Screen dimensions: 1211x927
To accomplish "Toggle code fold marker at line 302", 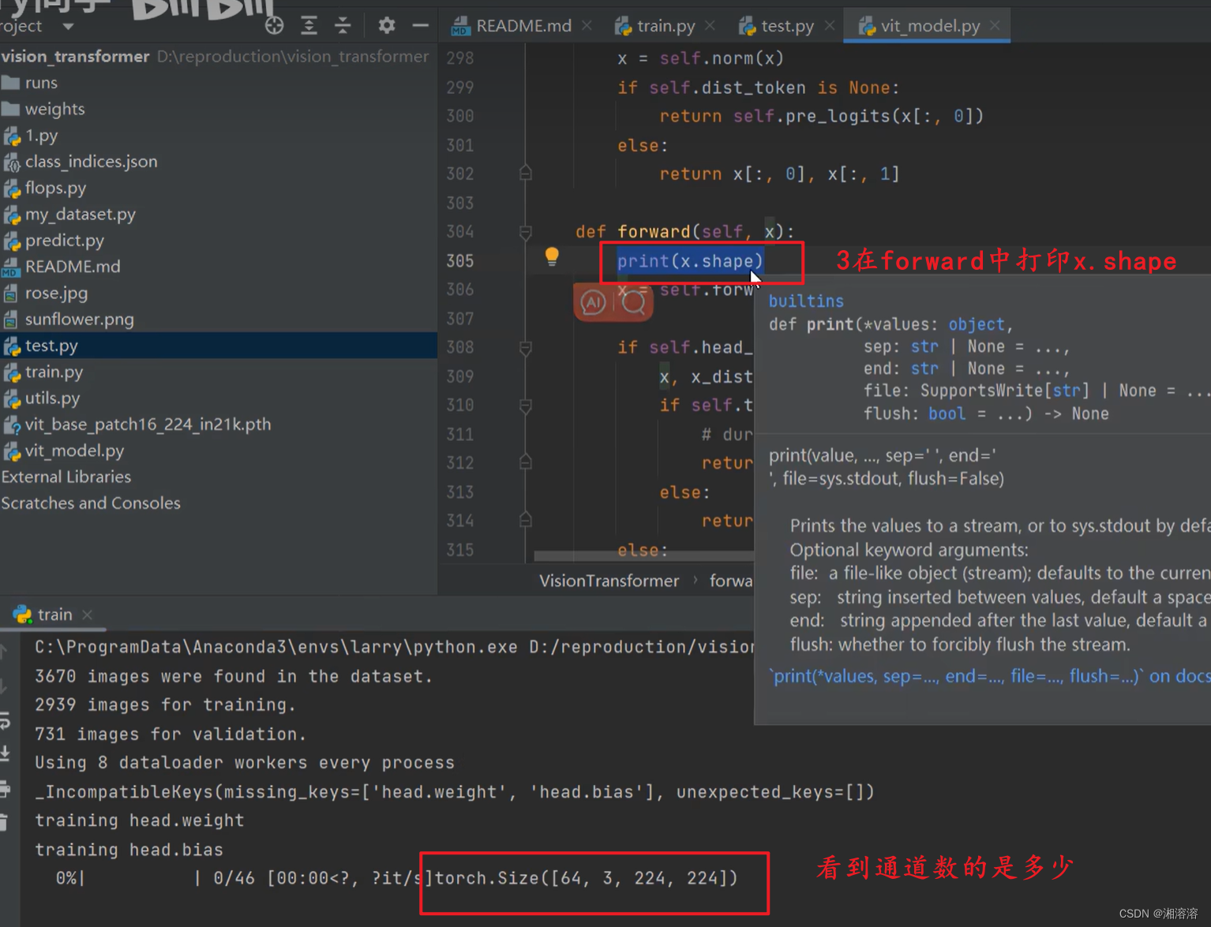I will pos(526,174).
